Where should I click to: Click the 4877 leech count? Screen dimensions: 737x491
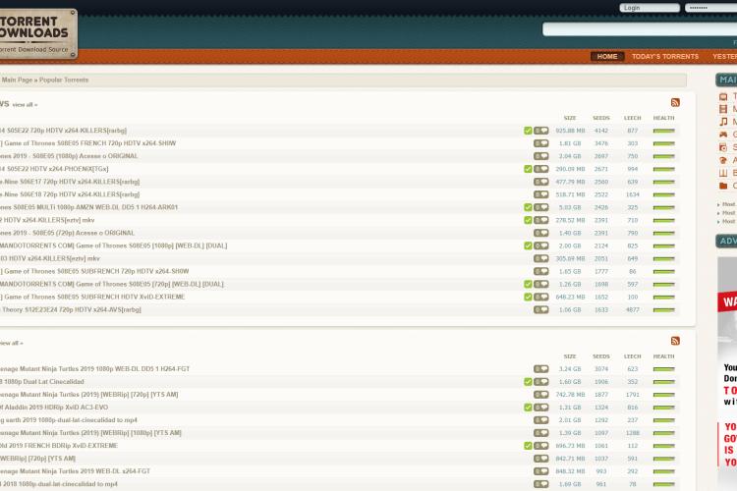click(x=633, y=310)
